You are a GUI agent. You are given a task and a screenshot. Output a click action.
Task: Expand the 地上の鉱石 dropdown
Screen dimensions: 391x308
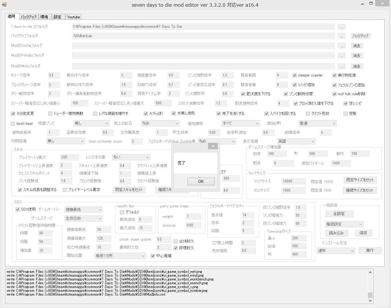coord(160,123)
